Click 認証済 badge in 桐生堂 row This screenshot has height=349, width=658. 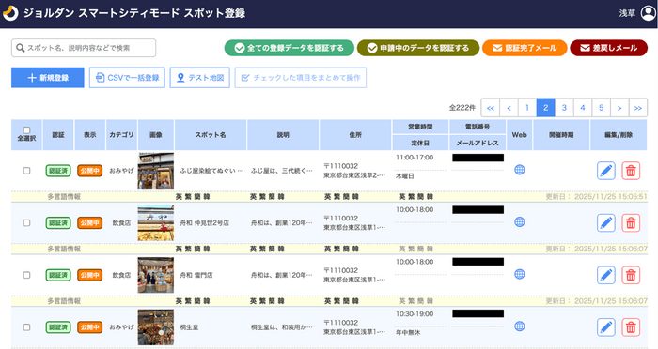[x=58, y=327]
